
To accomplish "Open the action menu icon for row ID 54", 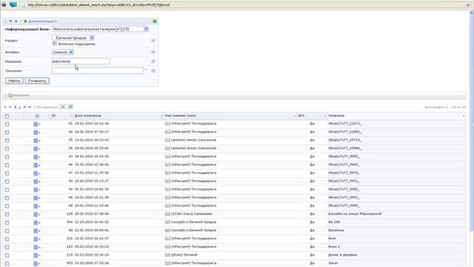I will [x=37, y=190].
